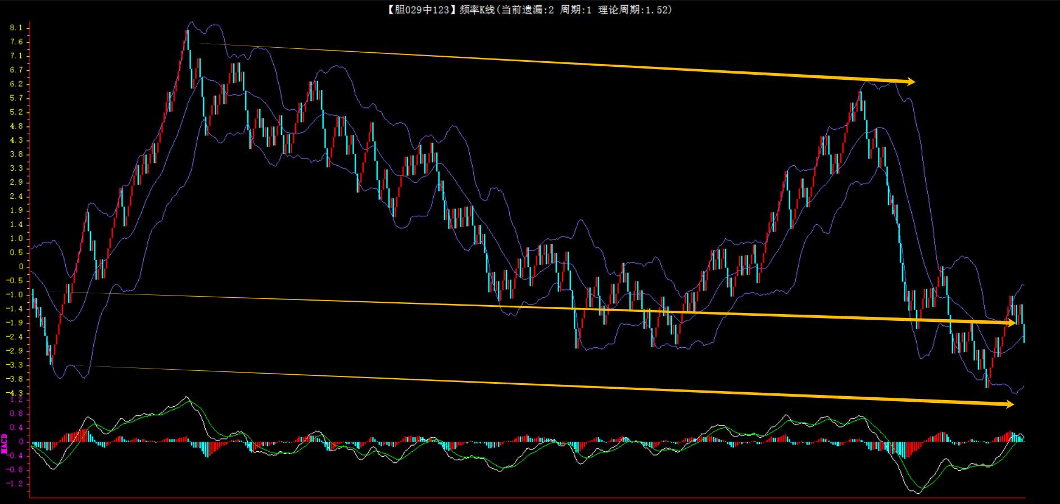Click the 理论周期:1.52 text in title
The height and width of the screenshot is (504, 1060).
[634, 10]
